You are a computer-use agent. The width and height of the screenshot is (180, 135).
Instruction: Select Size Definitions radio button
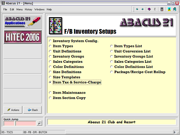pos(50,72)
